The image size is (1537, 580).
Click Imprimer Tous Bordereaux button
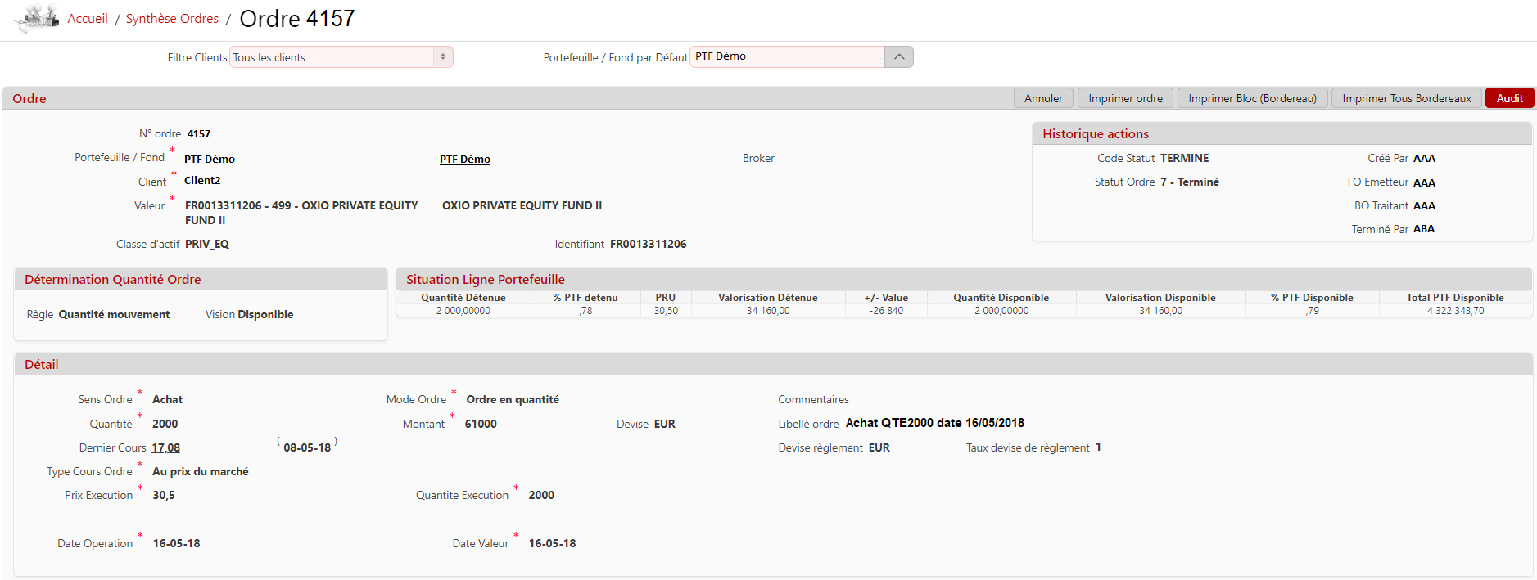coord(1406,98)
